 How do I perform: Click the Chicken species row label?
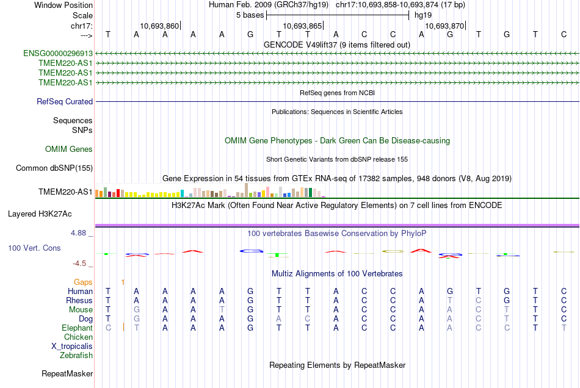78,337
